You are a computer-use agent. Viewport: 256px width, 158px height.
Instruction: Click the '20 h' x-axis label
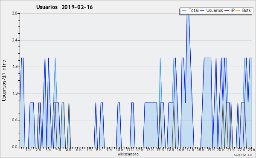pyautogui.click(x=221, y=149)
